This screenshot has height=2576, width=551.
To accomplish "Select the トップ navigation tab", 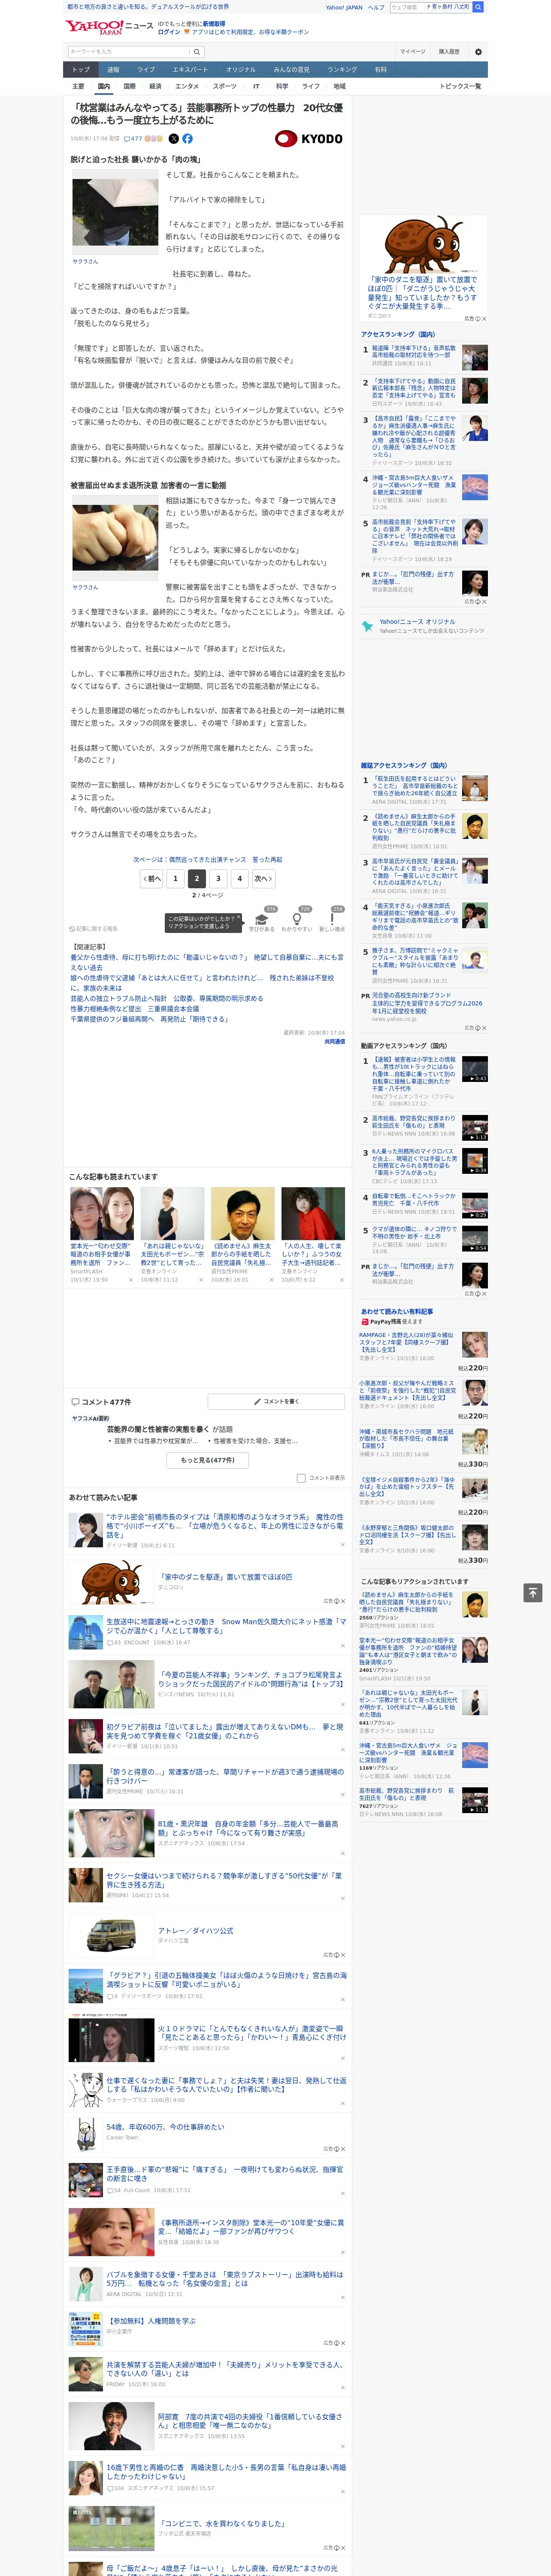I will [x=81, y=70].
